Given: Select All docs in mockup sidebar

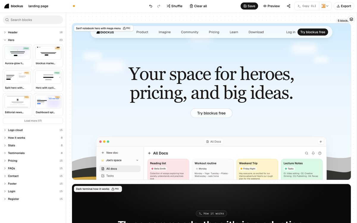Looking at the screenshot, I should pos(120,169).
